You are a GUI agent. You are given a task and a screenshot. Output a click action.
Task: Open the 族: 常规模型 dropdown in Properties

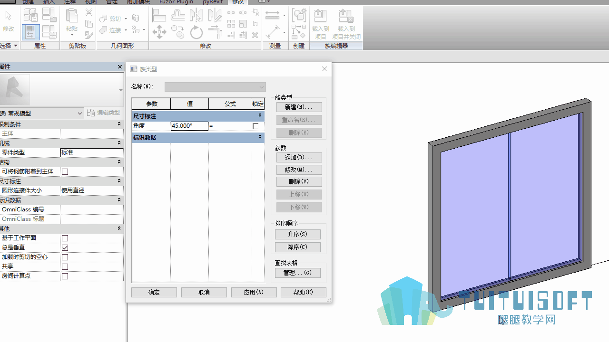(x=42, y=113)
